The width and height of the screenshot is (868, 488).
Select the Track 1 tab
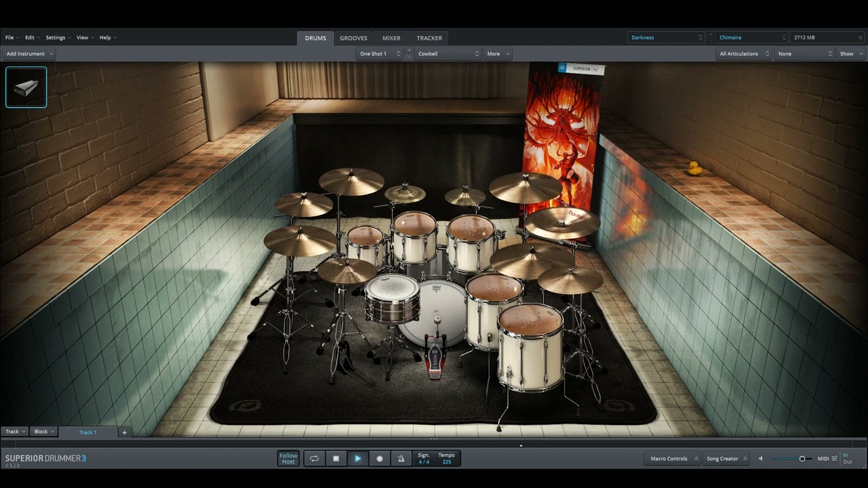click(x=88, y=432)
